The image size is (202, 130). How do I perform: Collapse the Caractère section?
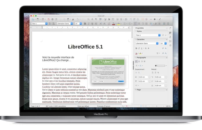pyautogui.click(x=136, y=39)
